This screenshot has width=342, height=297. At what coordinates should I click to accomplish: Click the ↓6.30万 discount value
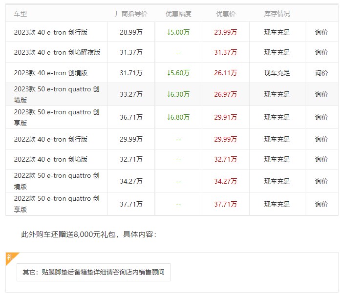click(178, 94)
